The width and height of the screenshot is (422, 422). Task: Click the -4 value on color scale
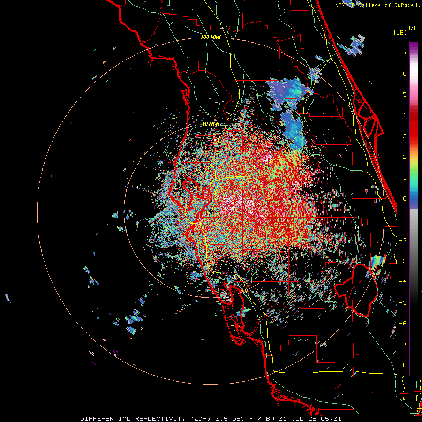click(403, 282)
